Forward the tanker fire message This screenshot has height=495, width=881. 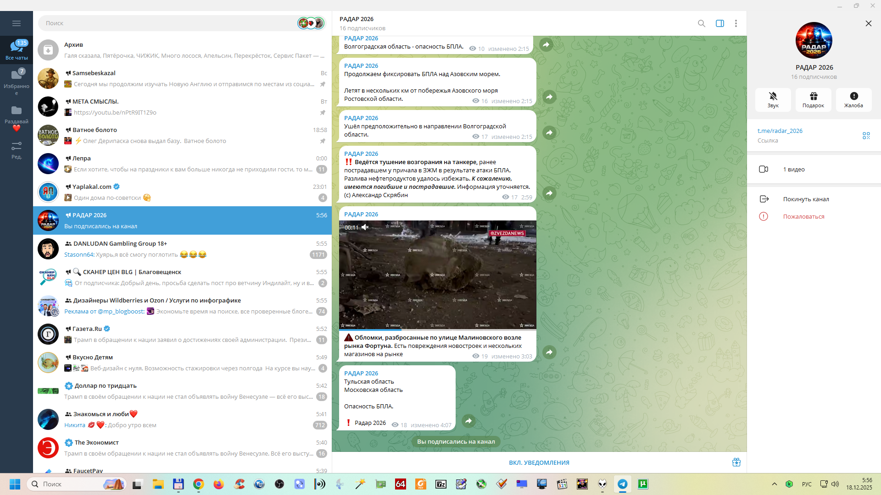click(549, 193)
